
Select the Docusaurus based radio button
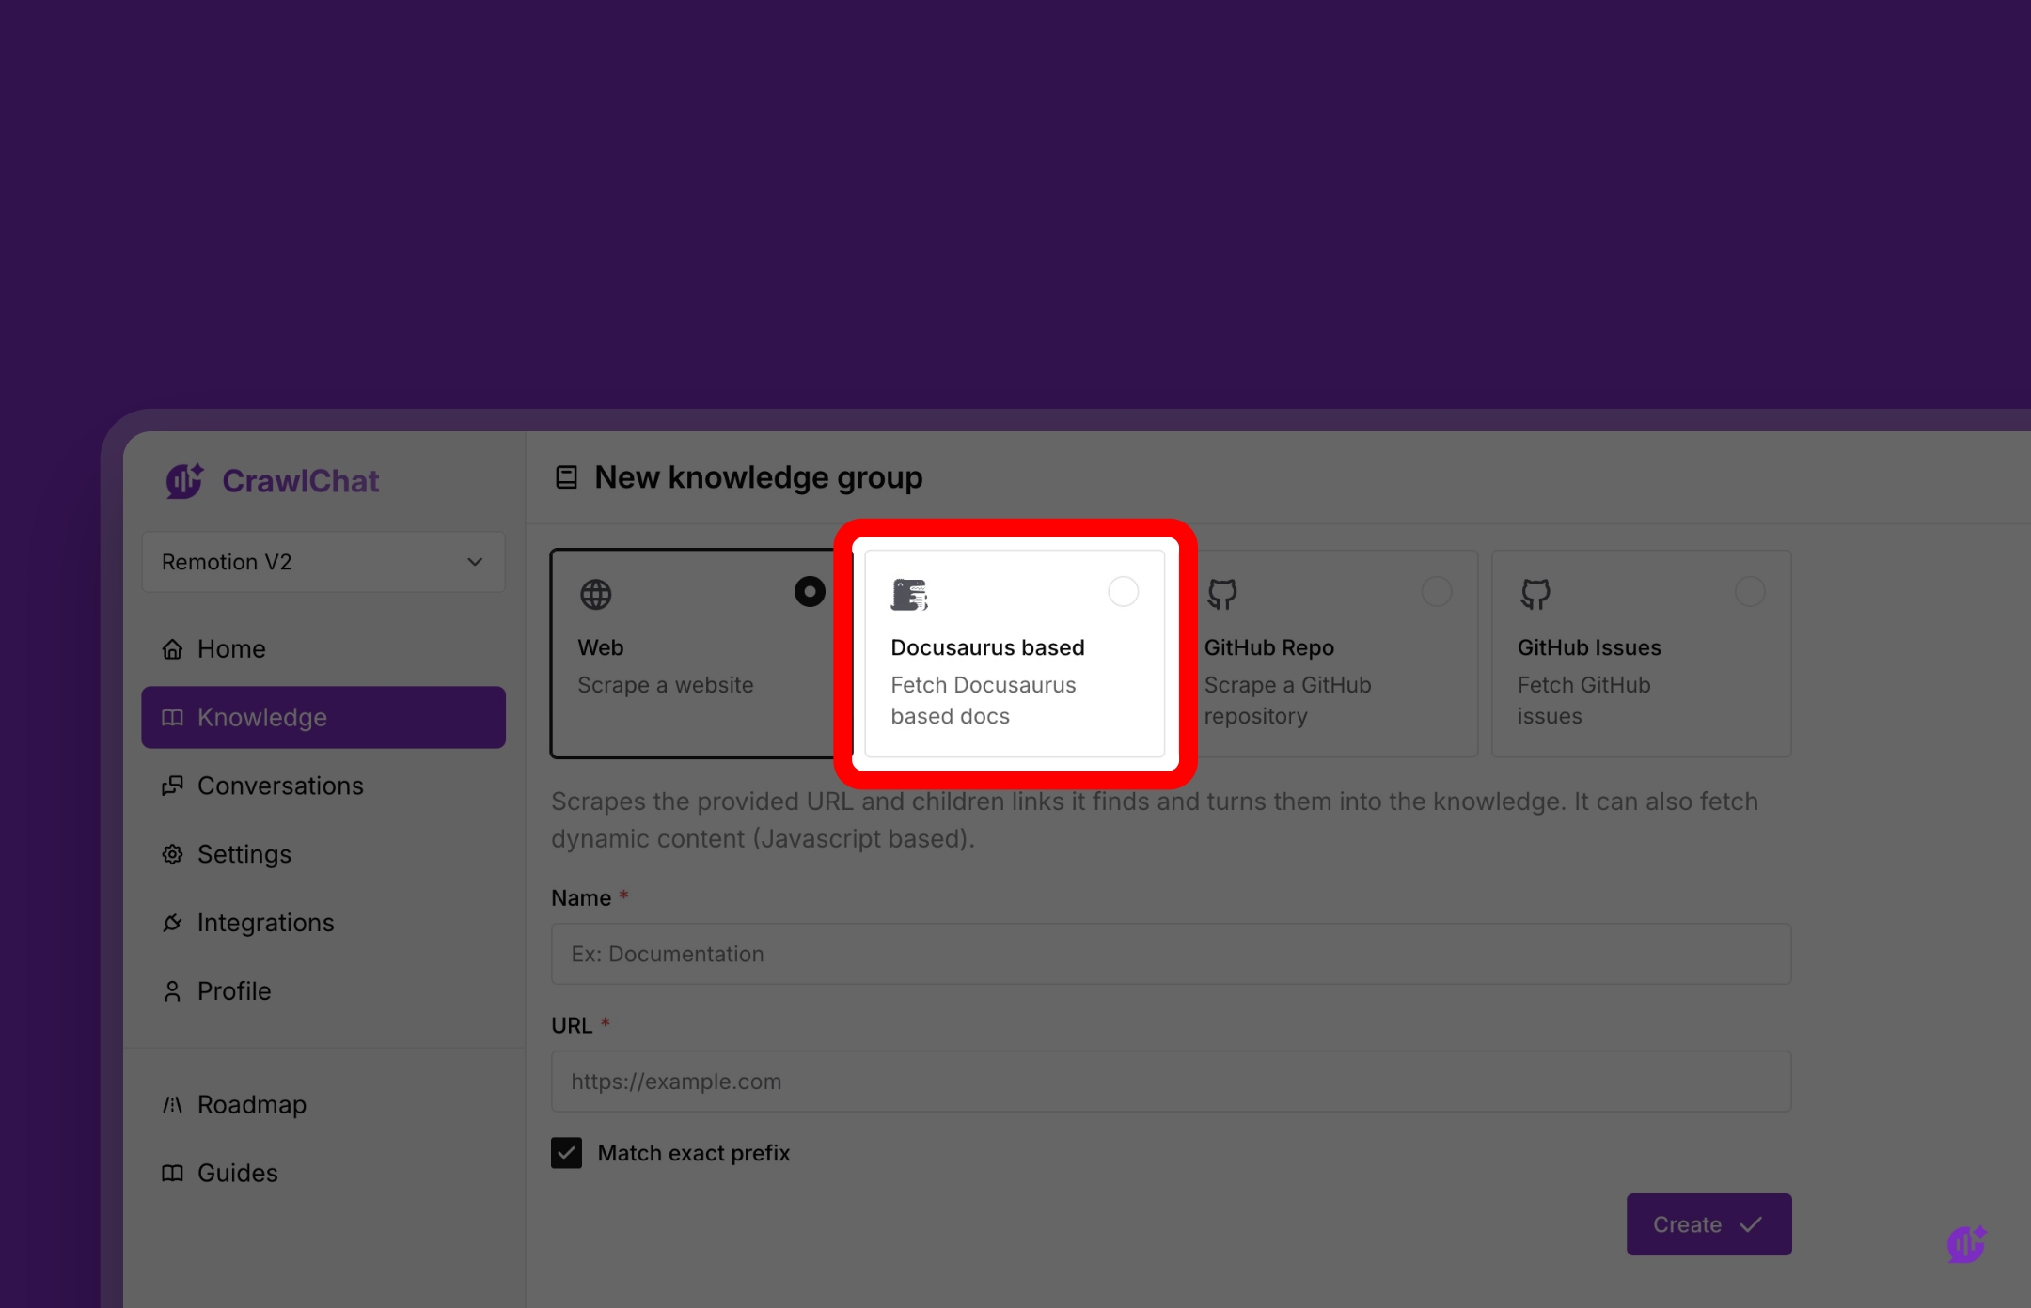click(1123, 592)
